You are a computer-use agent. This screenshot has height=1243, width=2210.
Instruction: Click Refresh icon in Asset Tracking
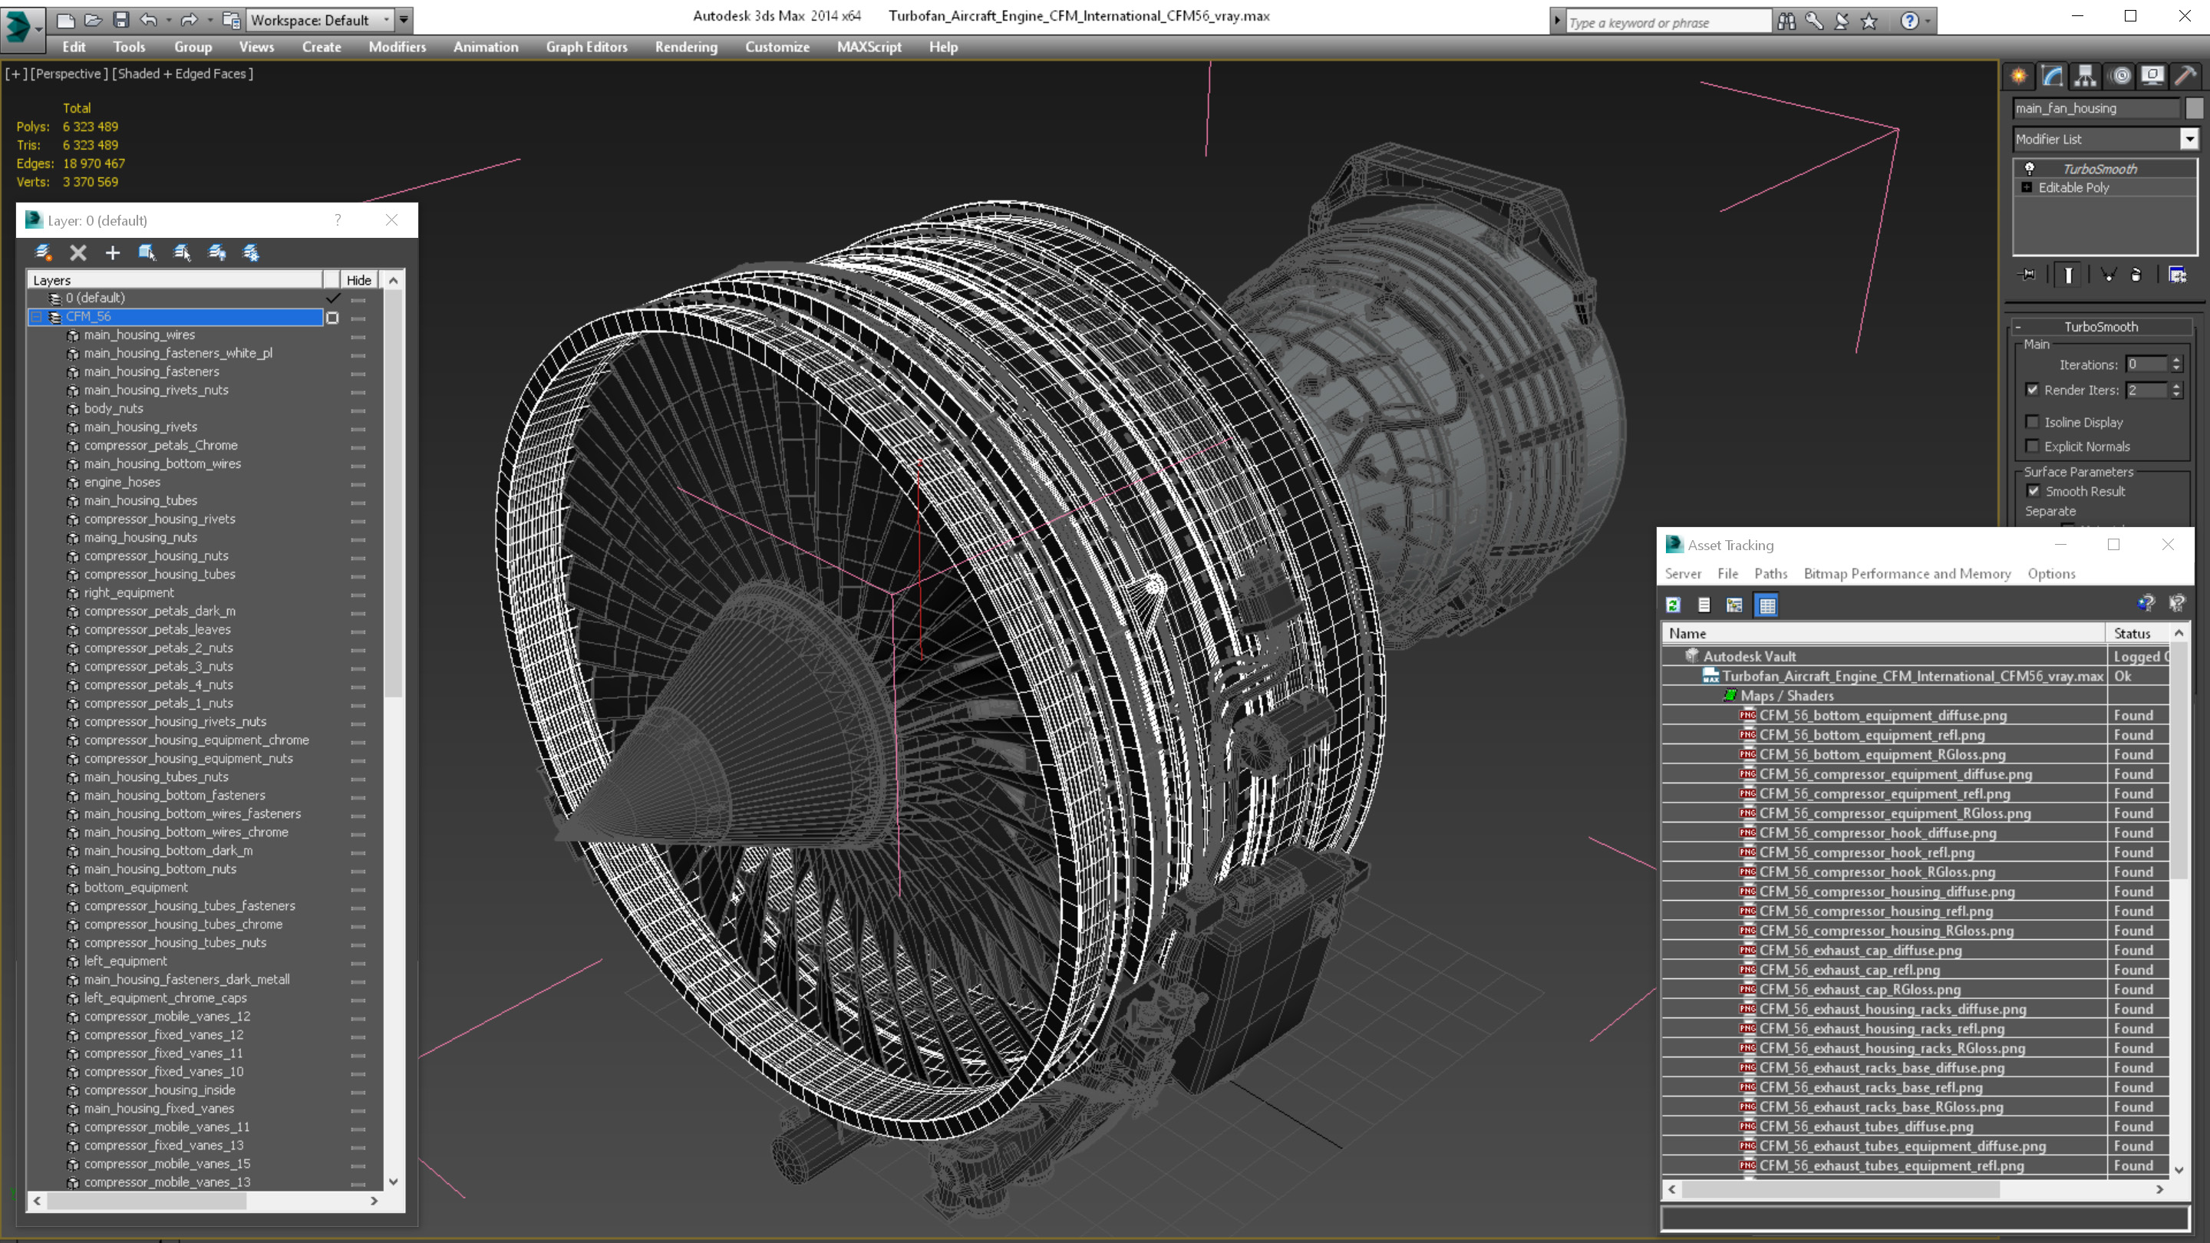coord(1673,605)
